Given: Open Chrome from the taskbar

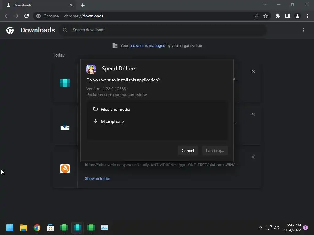Looking at the screenshot, I should [x=37, y=228].
